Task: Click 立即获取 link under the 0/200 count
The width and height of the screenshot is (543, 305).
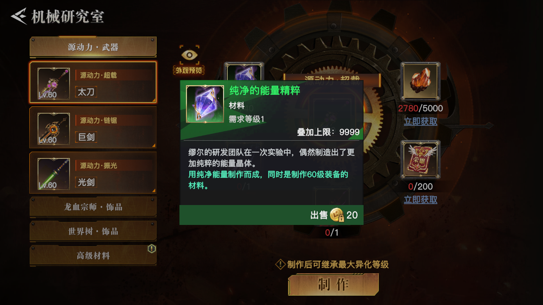Action: (x=420, y=199)
